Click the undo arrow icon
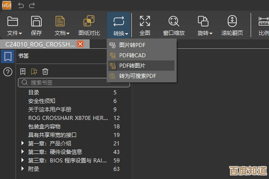The height and width of the screenshot is (179, 269). [21, 5]
